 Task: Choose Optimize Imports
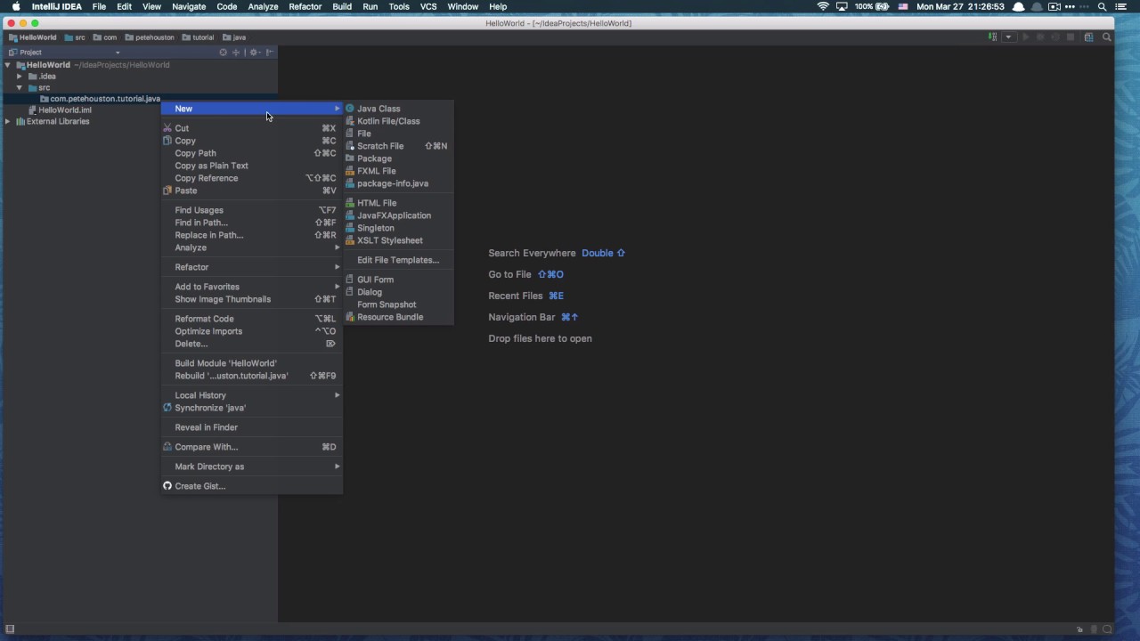coord(252,331)
